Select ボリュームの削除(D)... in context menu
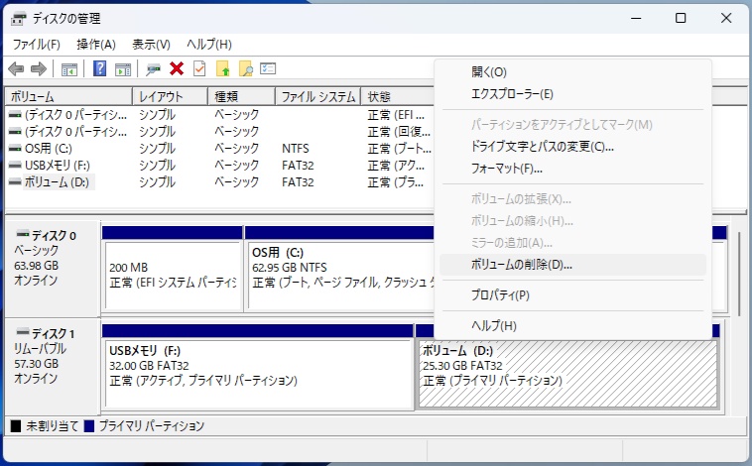 point(572,265)
